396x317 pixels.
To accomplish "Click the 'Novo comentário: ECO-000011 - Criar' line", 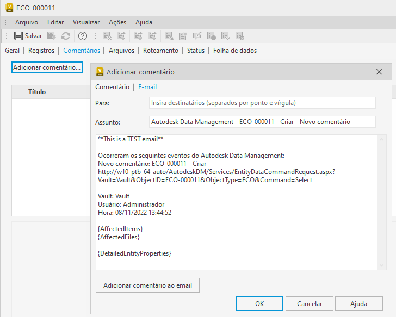I will pyautogui.click(x=152, y=164).
